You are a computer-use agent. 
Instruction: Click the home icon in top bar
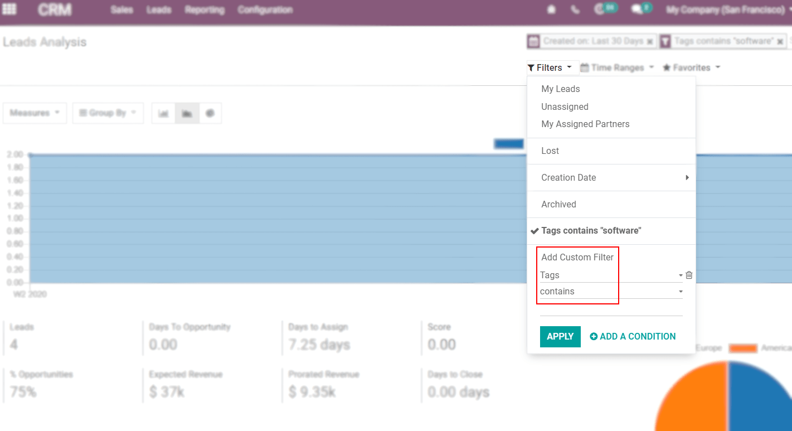pyautogui.click(x=552, y=10)
